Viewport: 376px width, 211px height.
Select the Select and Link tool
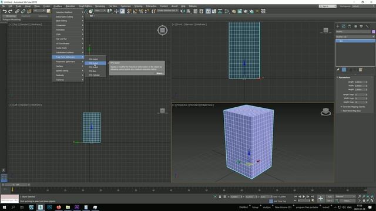pos(17,11)
